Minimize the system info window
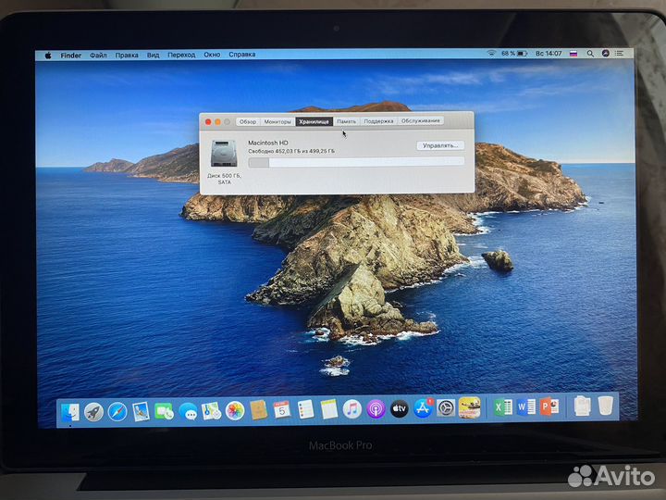 click(217, 122)
